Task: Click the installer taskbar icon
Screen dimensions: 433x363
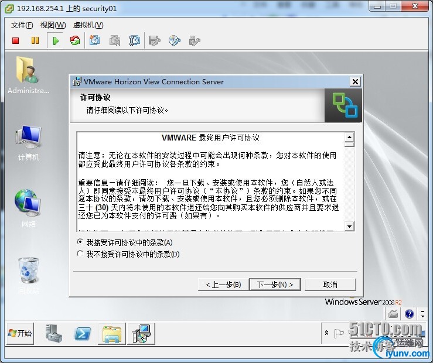Action: pyautogui.click(x=141, y=334)
